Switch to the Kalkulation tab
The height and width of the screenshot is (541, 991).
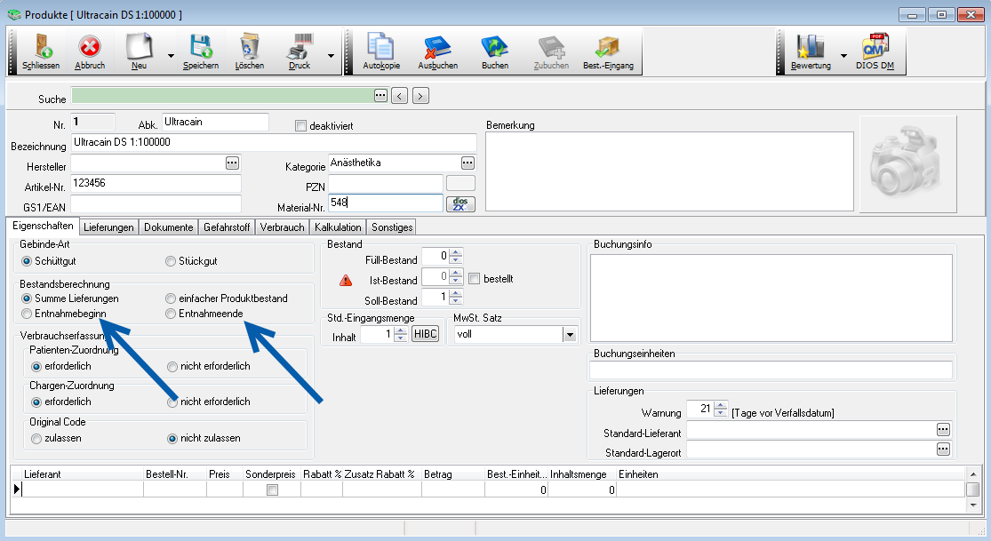(x=338, y=227)
